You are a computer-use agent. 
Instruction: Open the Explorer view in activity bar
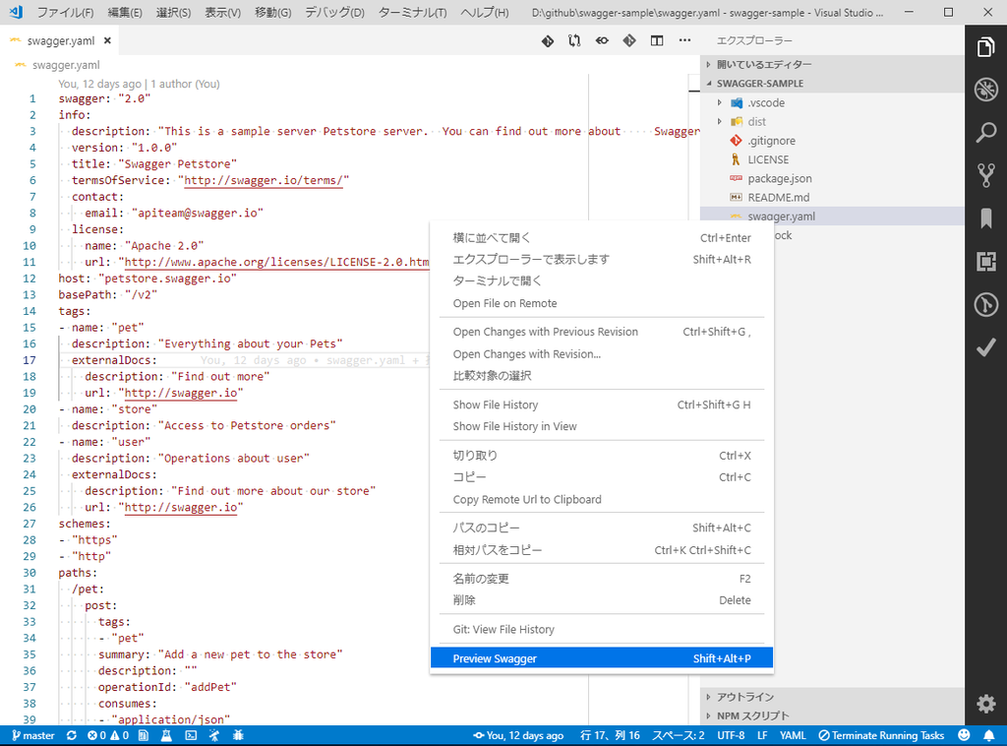tap(985, 47)
